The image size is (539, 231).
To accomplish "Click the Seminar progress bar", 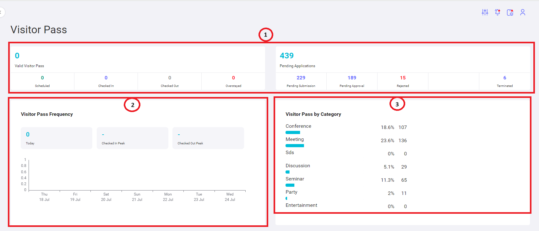I will point(290,185).
